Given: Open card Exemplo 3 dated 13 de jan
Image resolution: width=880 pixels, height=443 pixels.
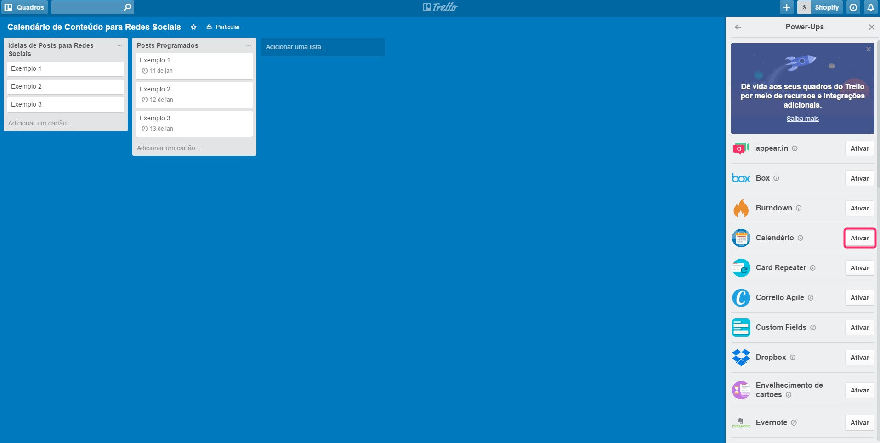Looking at the screenshot, I should pyautogui.click(x=194, y=124).
